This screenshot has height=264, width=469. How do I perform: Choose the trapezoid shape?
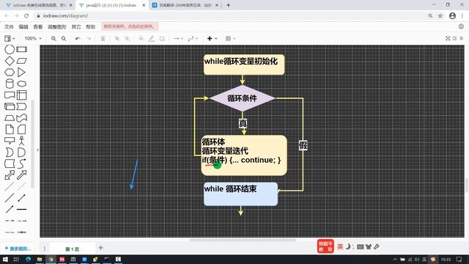[10, 118]
